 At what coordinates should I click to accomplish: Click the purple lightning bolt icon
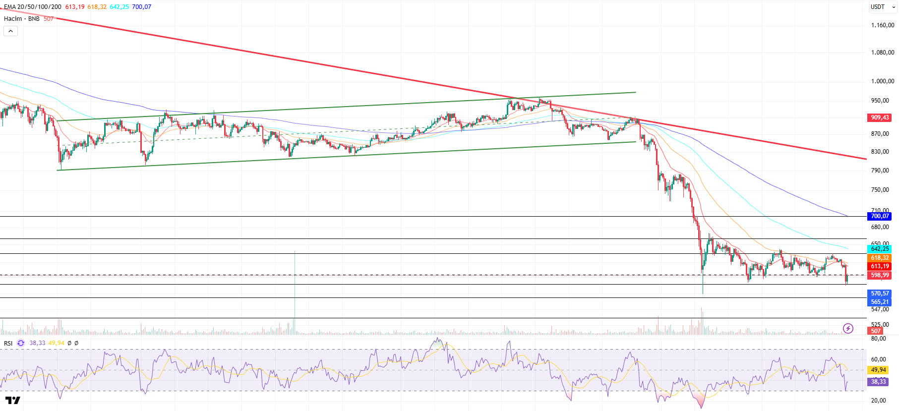(848, 328)
